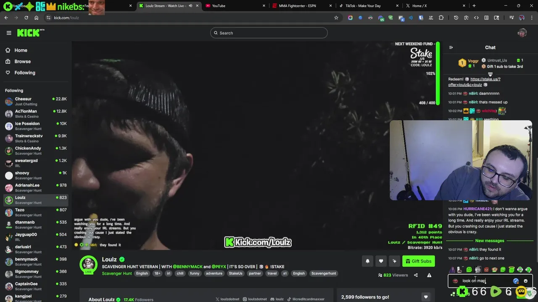
Task: Open the Ice Poseidon channel in the sidebar
Action: coord(36,126)
